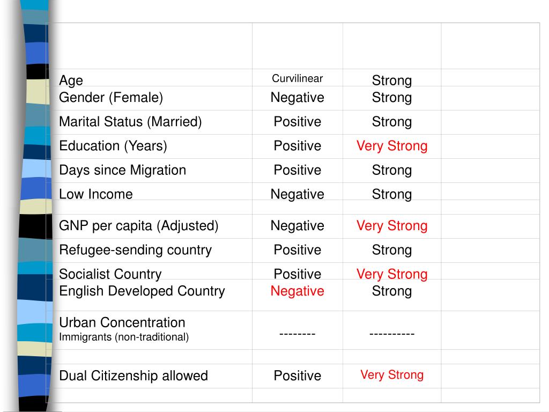Click Dual Citizenship allowed label
The height and width of the screenshot is (412, 549).
click(x=133, y=376)
